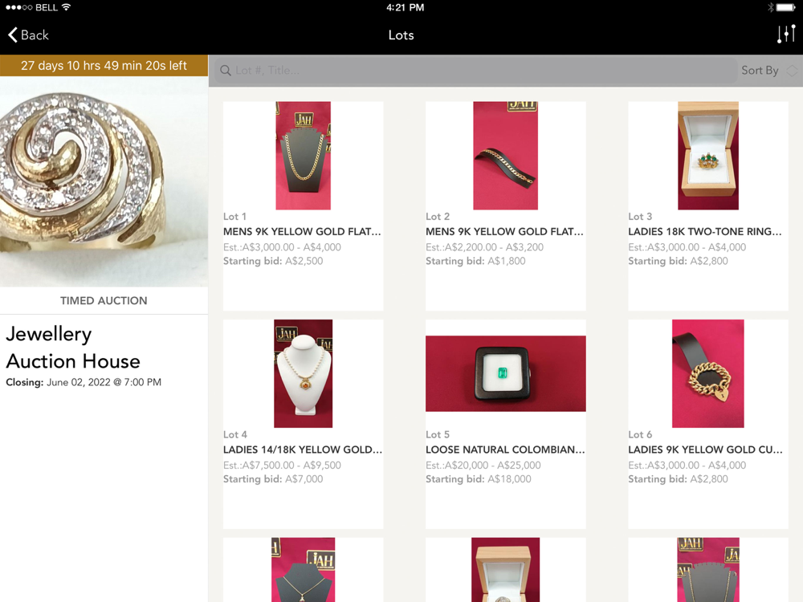Tap the Back chevron icon
This screenshot has height=602, width=803.
pyautogui.click(x=13, y=35)
